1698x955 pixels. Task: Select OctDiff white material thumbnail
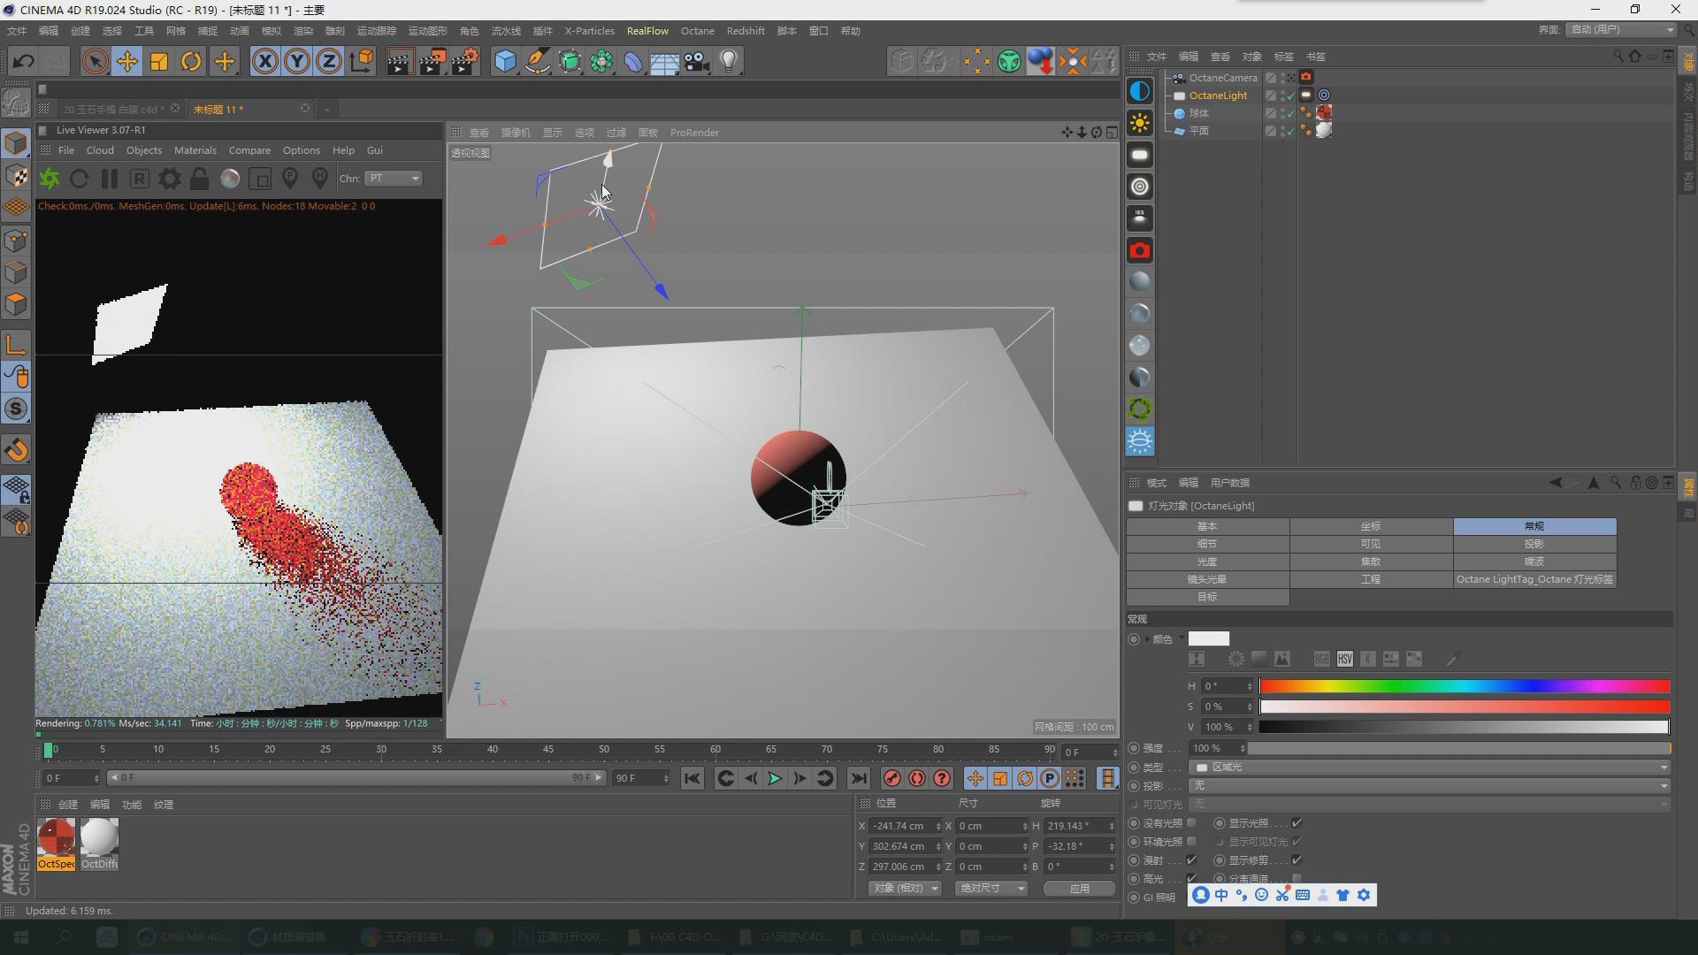click(x=99, y=844)
